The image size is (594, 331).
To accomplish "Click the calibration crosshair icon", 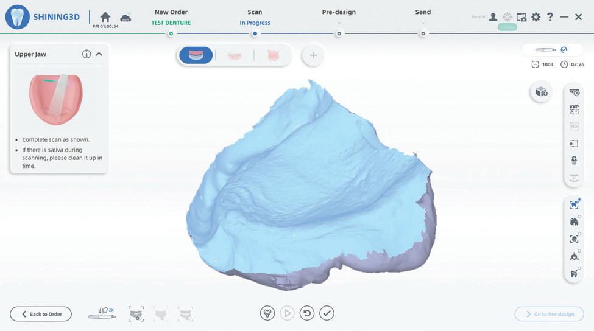I will pyautogui.click(x=507, y=17).
